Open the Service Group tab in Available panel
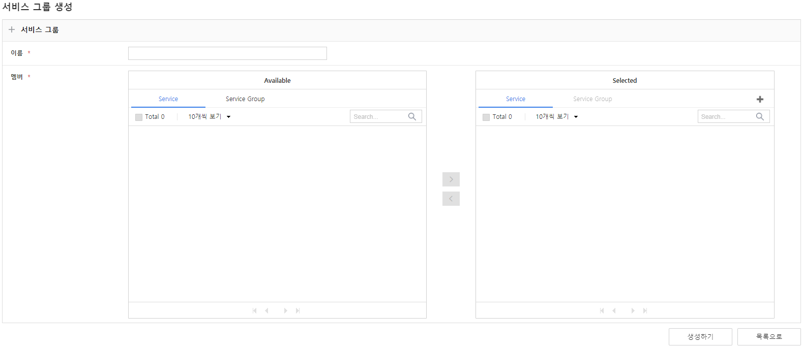Screen dimensions: 802x347 [x=245, y=99]
